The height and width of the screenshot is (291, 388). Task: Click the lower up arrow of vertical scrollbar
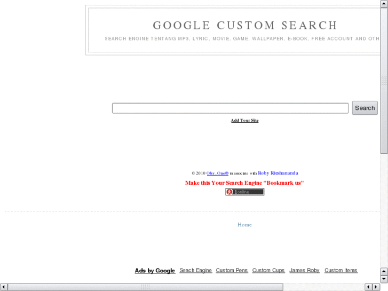(x=384, y=271)
